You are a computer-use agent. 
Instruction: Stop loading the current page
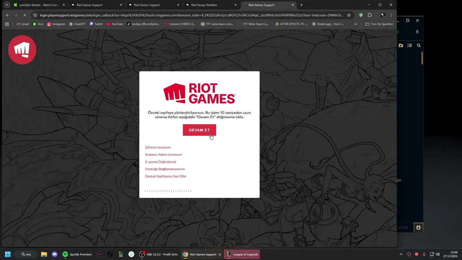point(25,15)
